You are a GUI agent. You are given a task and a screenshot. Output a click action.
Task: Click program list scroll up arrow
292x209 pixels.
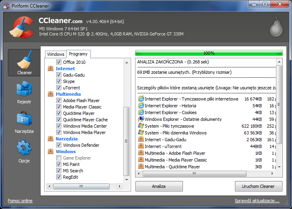pyautogui.click(x=127, y=63)
